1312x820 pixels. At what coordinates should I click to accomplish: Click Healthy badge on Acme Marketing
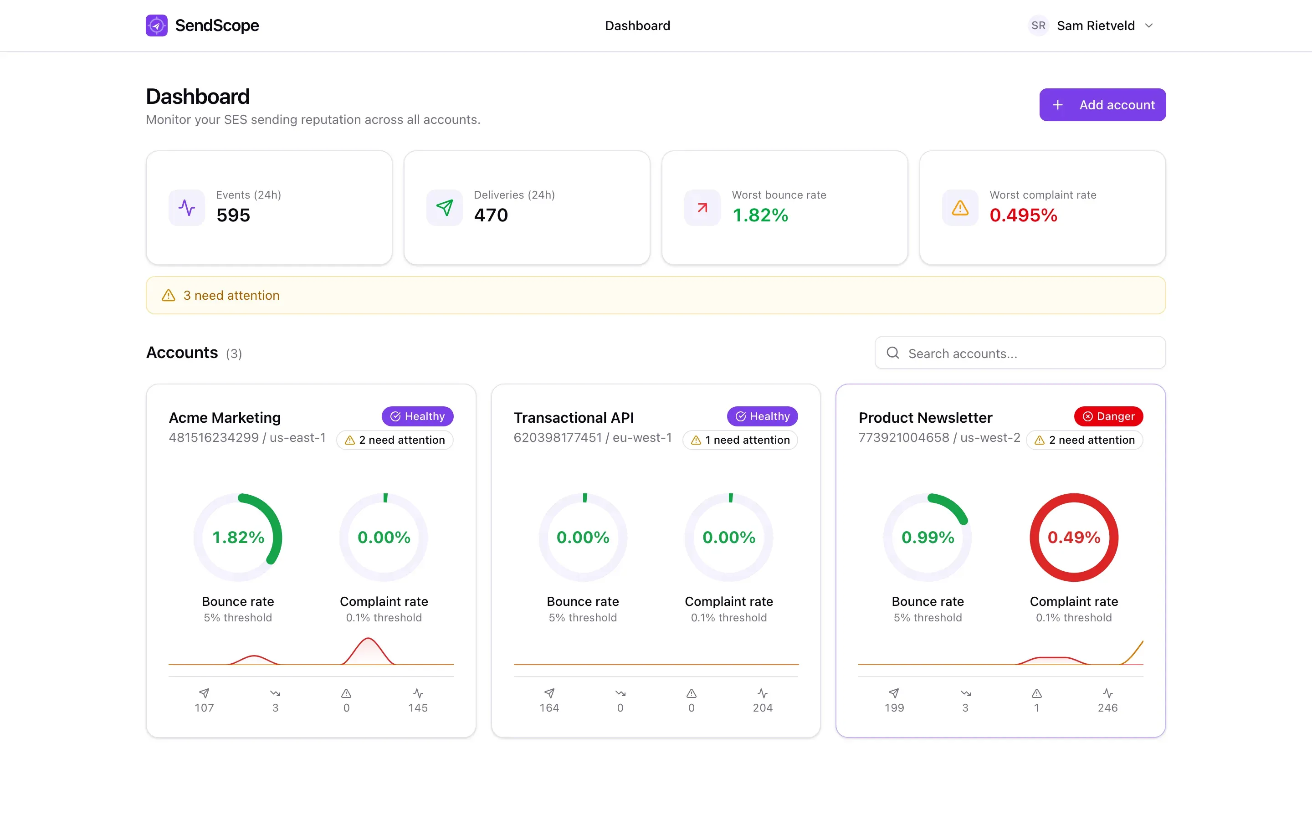(x=417, y=416)
